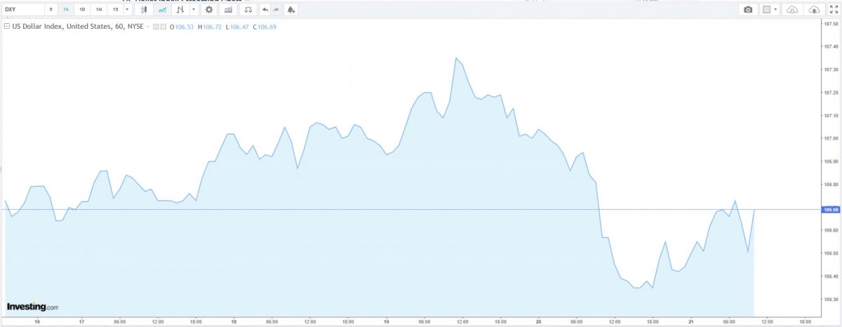
Task: Load chart layout from cloud
Action: click(792, 10)
